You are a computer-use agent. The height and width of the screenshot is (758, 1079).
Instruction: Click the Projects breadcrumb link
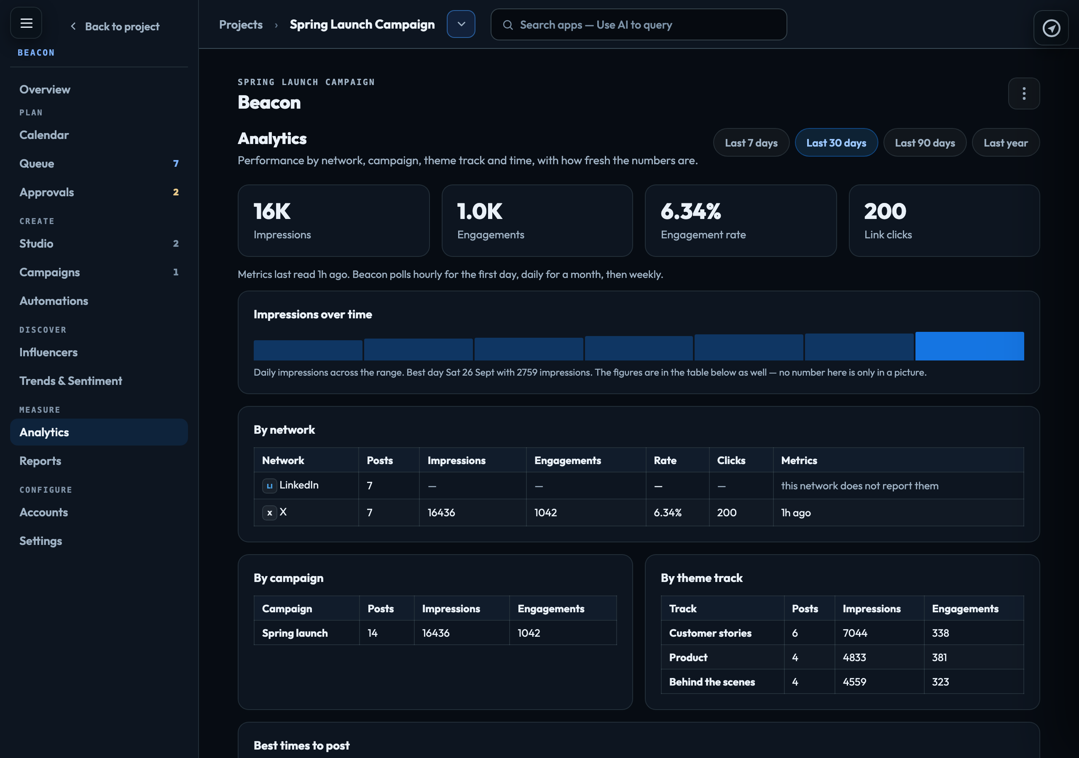pos(241,24)
